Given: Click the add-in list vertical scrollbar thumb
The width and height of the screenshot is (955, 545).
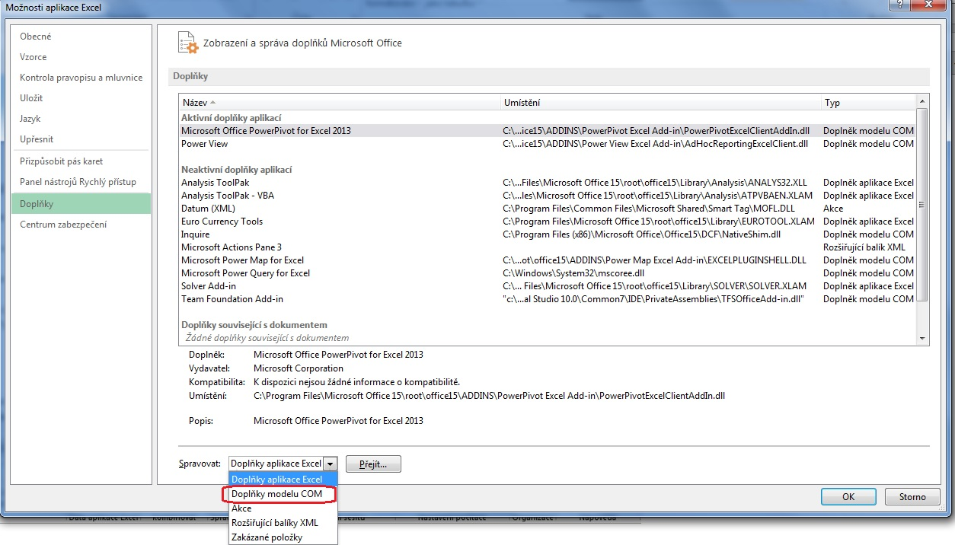Looking at the screenshot, I should (922, 204).
